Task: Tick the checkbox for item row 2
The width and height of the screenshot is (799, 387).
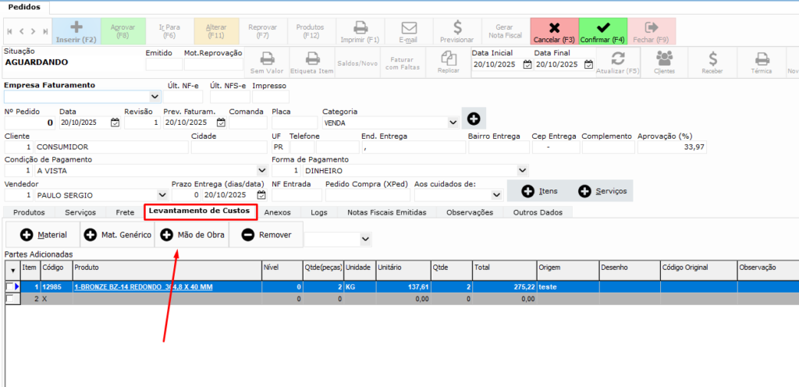Action: click(x=11, y=299)
